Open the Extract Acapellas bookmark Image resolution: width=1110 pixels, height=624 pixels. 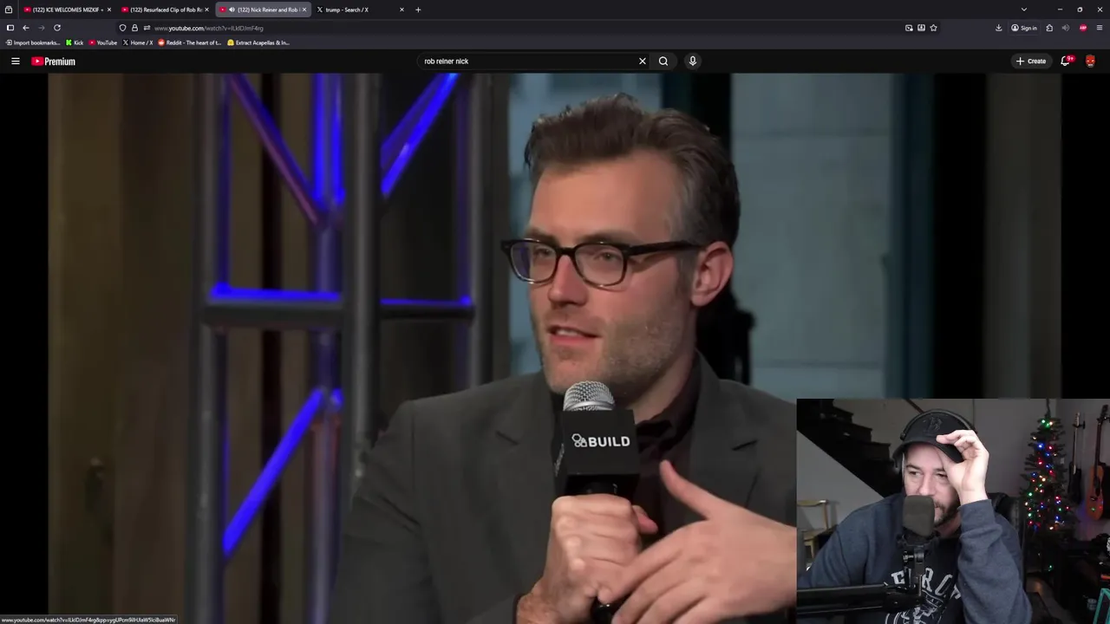258,42
